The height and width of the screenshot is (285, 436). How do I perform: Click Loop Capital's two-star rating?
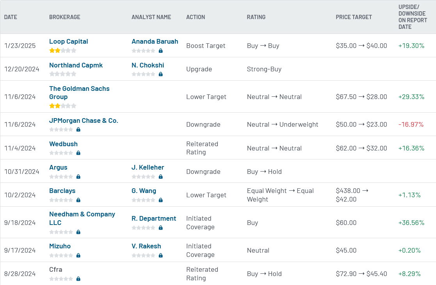tap(62, 50)
